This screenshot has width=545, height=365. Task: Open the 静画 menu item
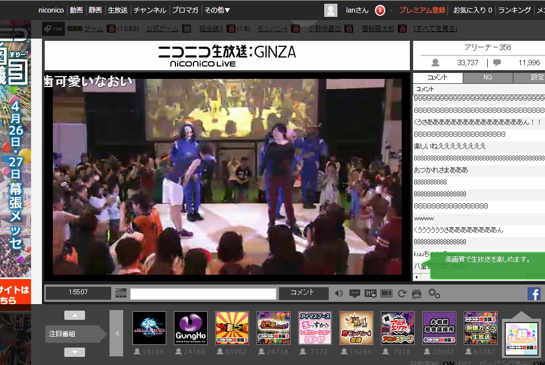(95, 10)
